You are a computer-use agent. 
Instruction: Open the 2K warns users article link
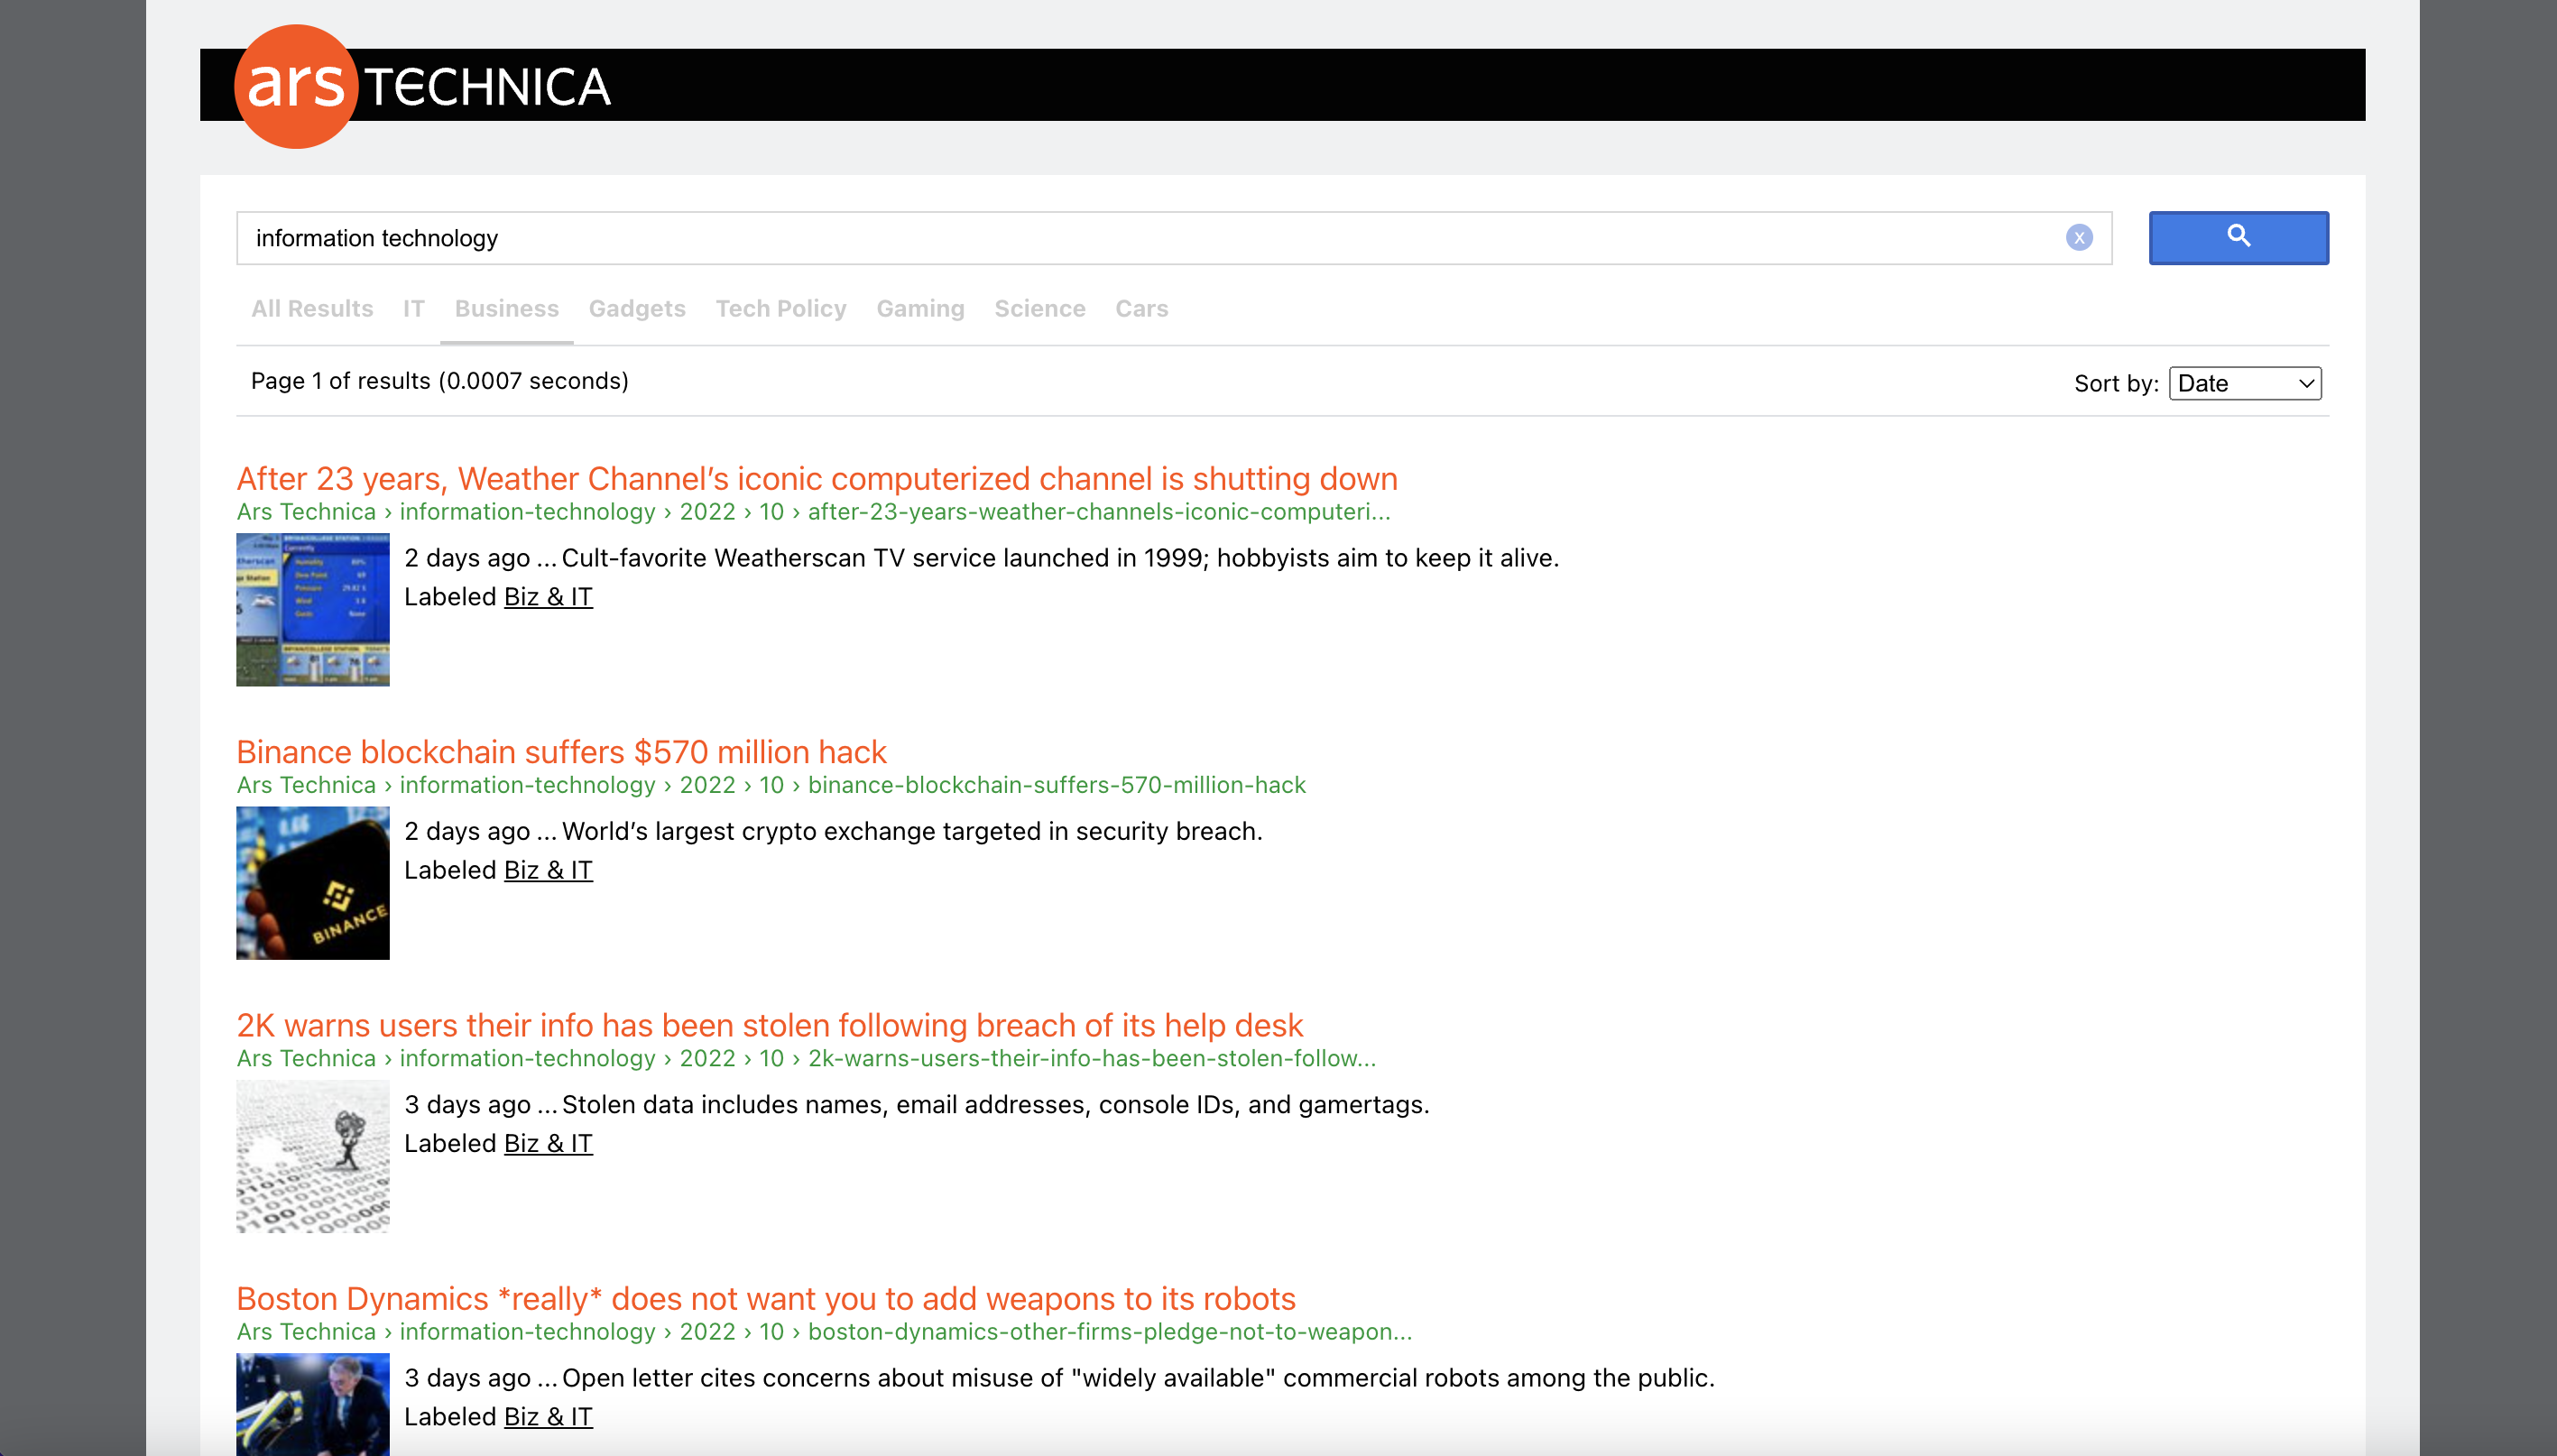coord(769,1025)
